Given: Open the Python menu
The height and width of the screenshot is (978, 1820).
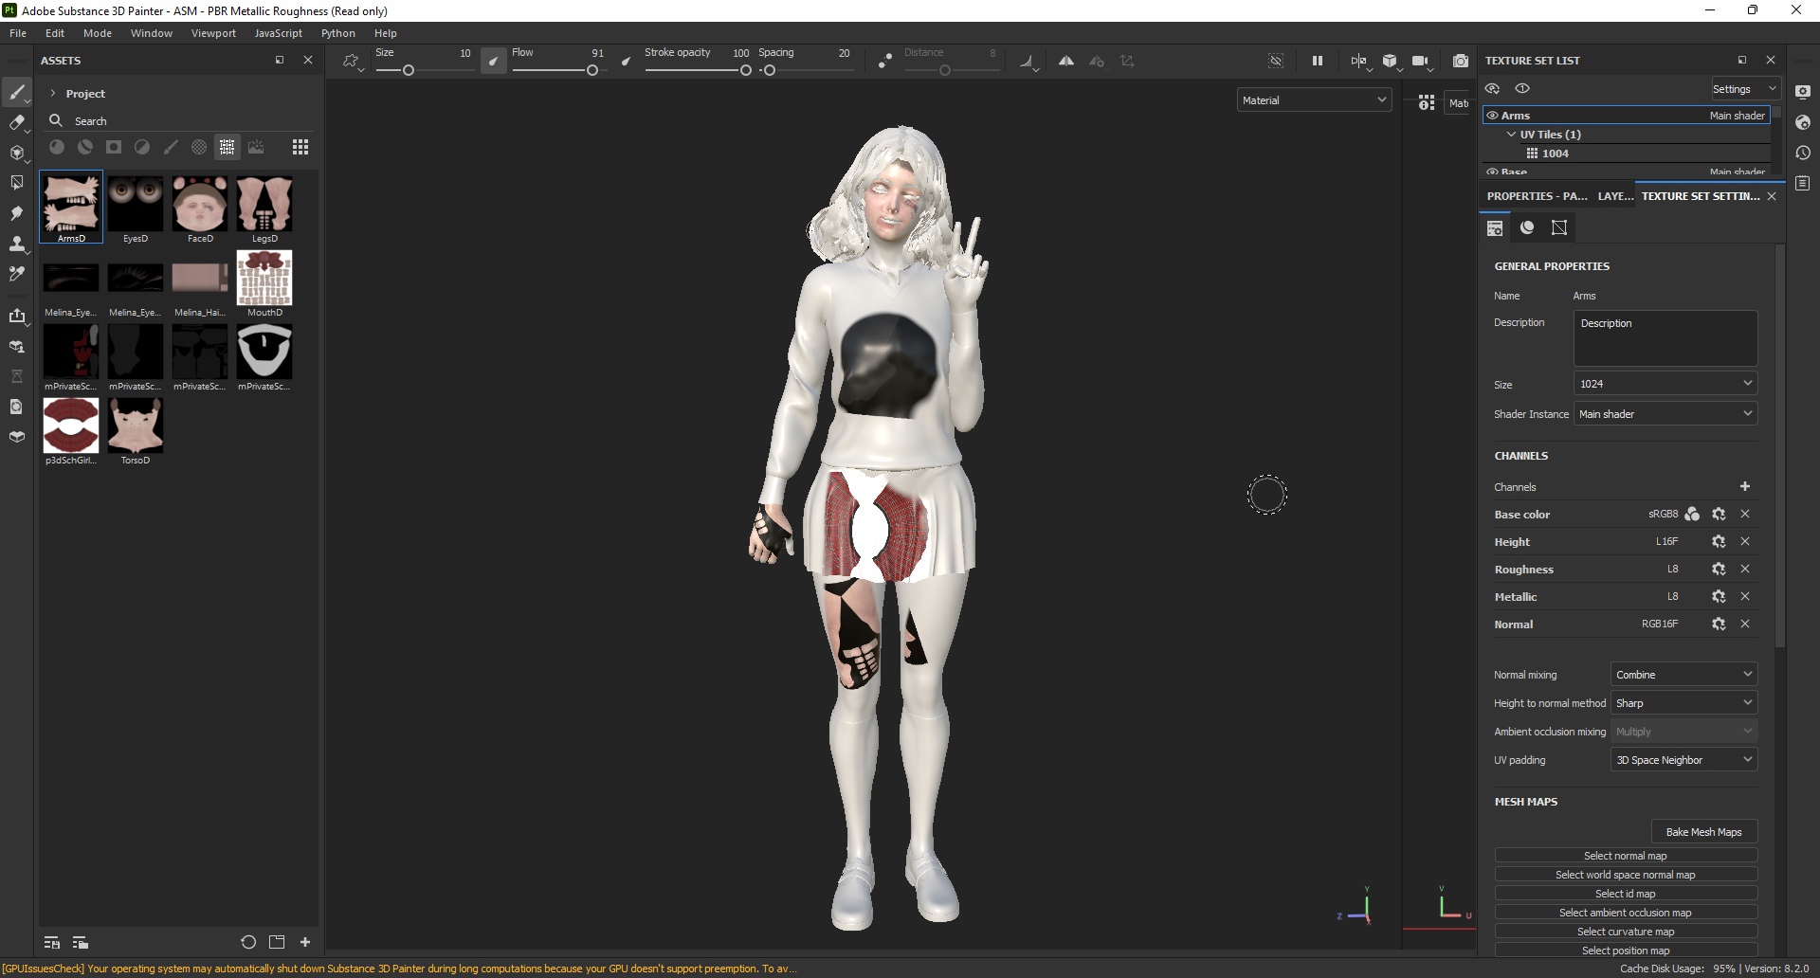Looking at the screenshot, I should pos(338,33).
